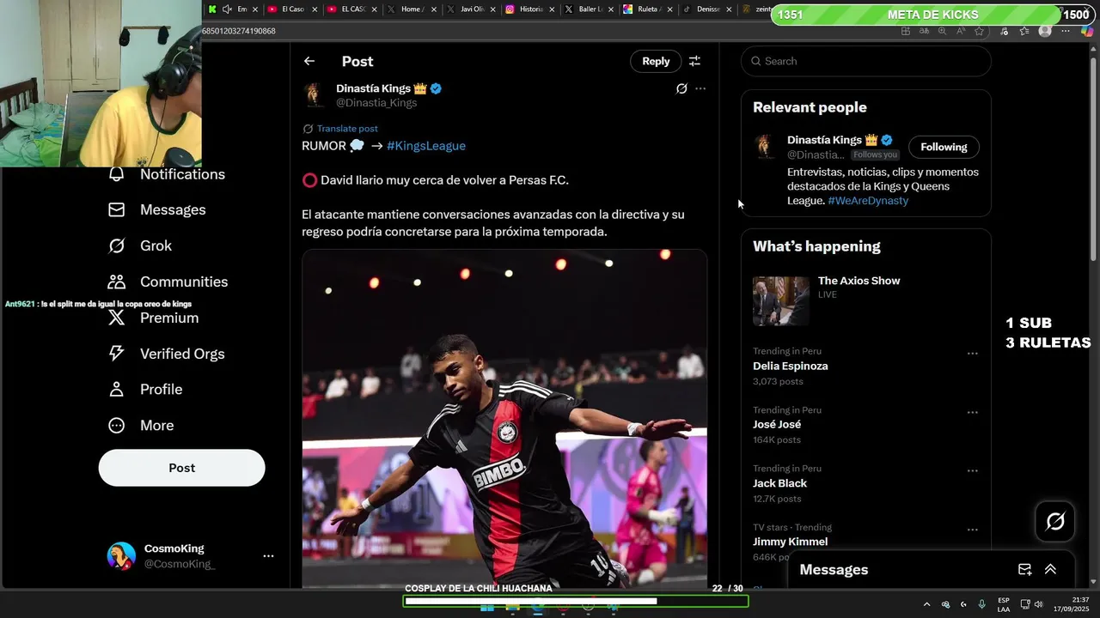Open the browser settings three-dot menu
This screenshot has height=618, width=1100.
(1066, 31)
